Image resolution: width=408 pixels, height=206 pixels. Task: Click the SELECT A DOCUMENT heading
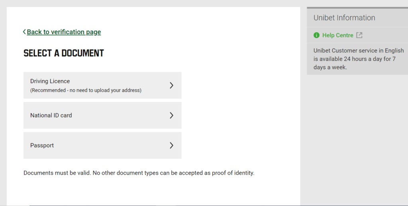coord(64,53)
